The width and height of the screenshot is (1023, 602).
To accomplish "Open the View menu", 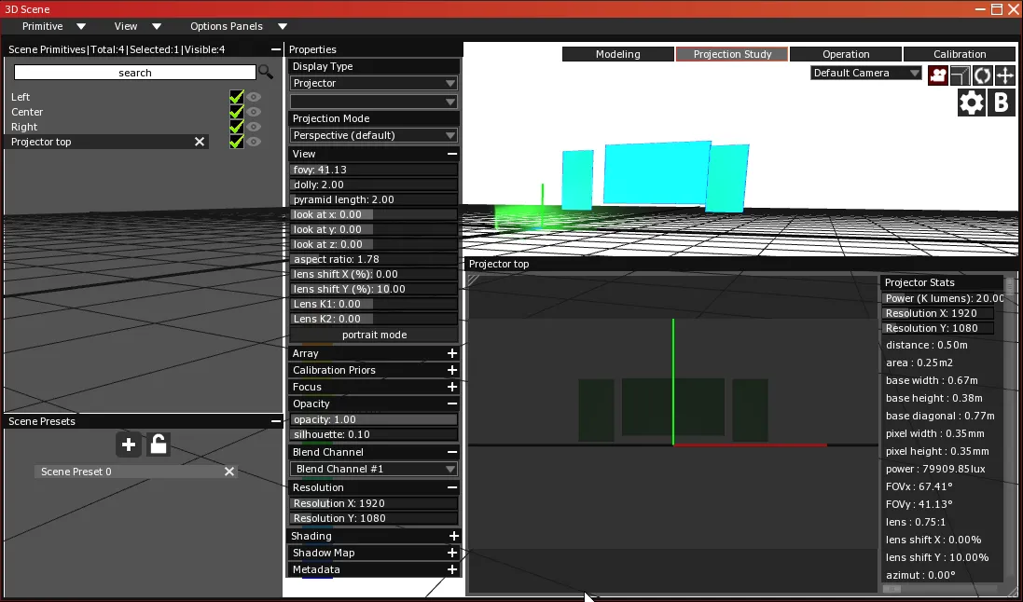I will click(x=138, y=26).
